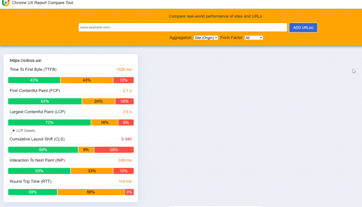Click green 59% segment of CLS bar
Screen dimensions: 362x207
43,150
